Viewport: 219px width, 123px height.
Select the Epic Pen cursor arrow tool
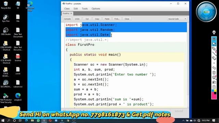pyautogui.click(x=214, y=44)
